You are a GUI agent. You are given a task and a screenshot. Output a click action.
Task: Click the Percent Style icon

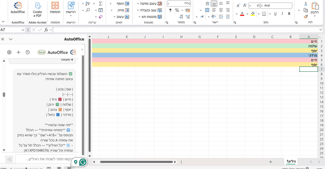tap(177, 10)
